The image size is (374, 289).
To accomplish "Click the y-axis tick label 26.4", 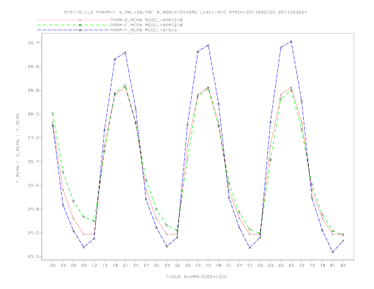I will coord(33,161).
